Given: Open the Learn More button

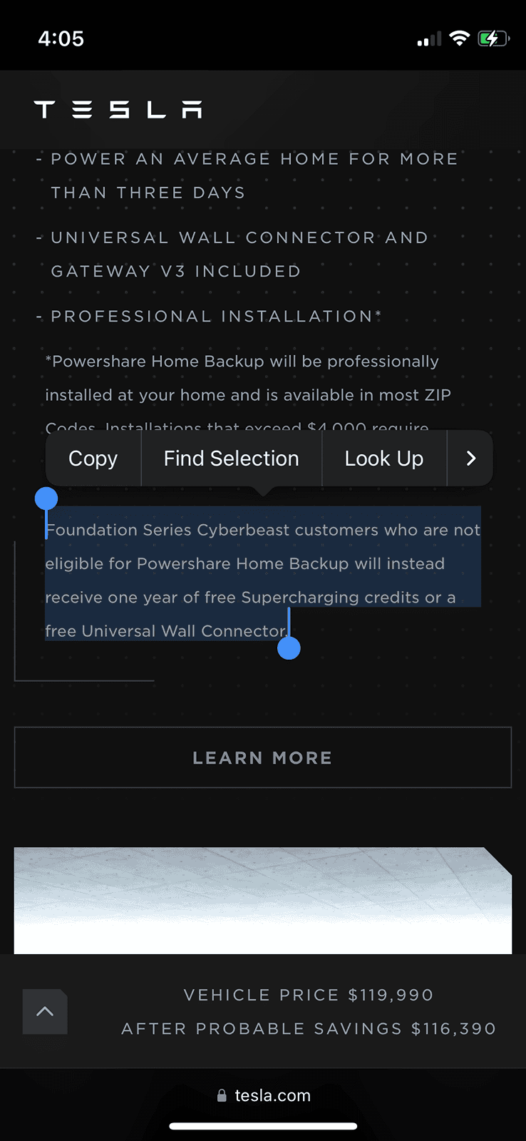Looking at the screenshot, I should 263,757.
